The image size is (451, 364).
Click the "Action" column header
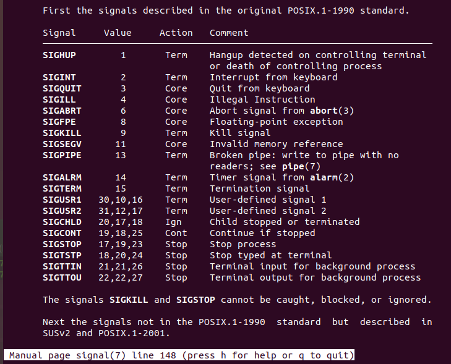tap(176, 33)
